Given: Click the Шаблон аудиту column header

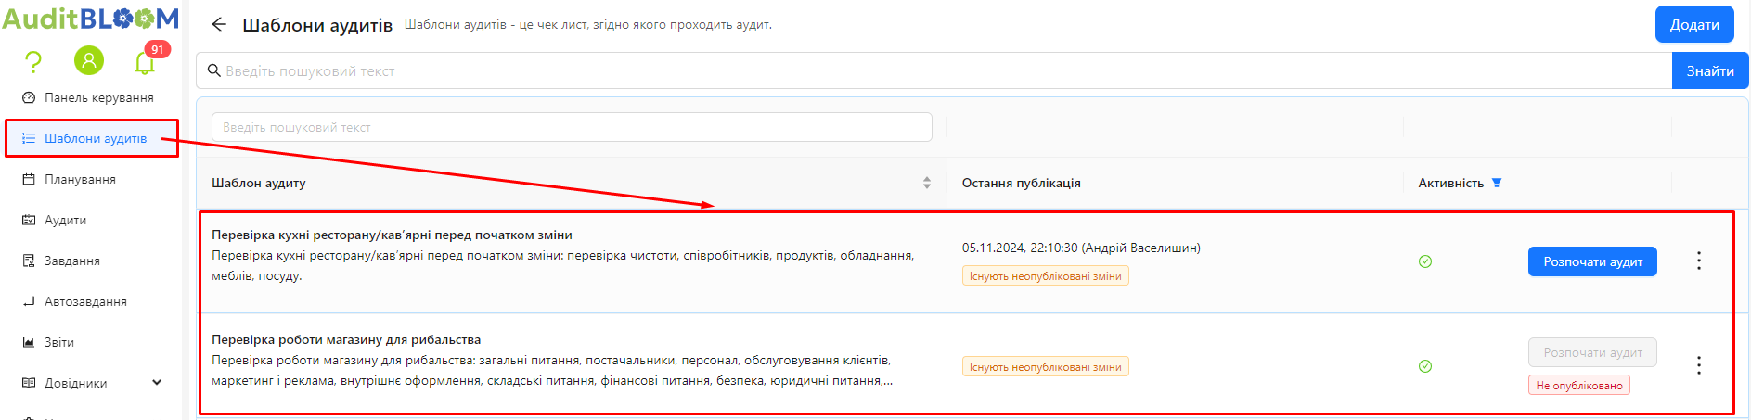Looking at the screenshot, I should pyautogui.click(x=259, y=183).
